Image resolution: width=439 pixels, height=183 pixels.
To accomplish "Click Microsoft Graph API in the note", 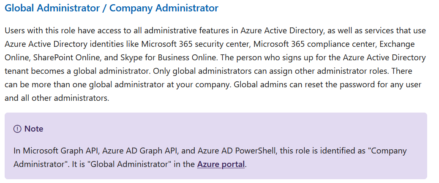I will [x=61, y=151].
